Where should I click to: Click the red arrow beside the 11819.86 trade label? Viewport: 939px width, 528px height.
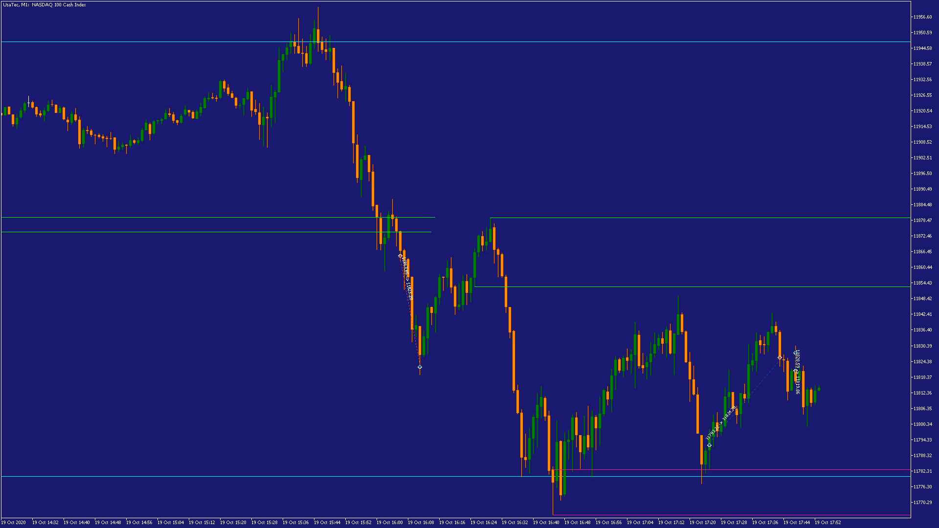point(795,372)
